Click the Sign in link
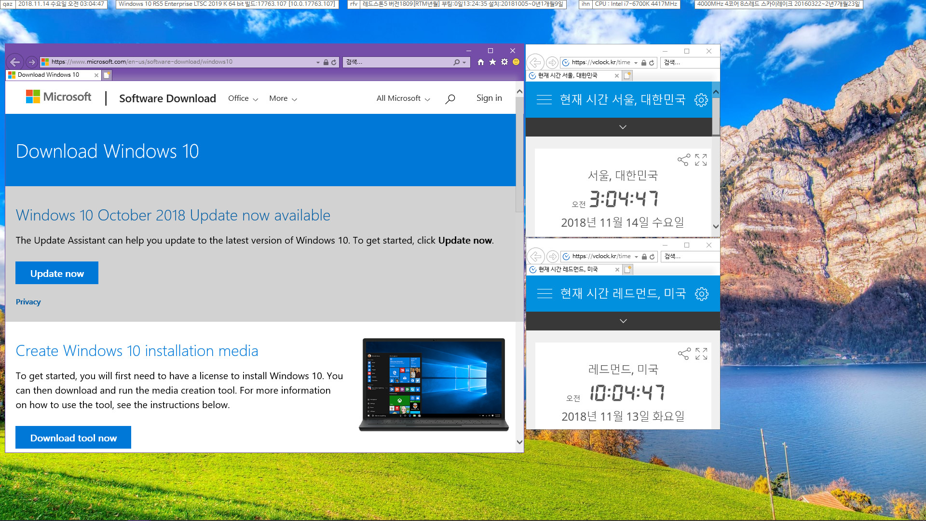 489,97
